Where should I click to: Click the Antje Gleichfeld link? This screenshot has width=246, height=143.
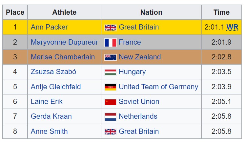tap(56, 87)
